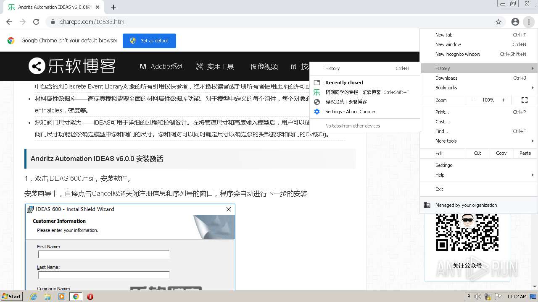Screen dimensions: 538x302
Task: Click Chrome taskbar icon
Action: tap(76, 297)
